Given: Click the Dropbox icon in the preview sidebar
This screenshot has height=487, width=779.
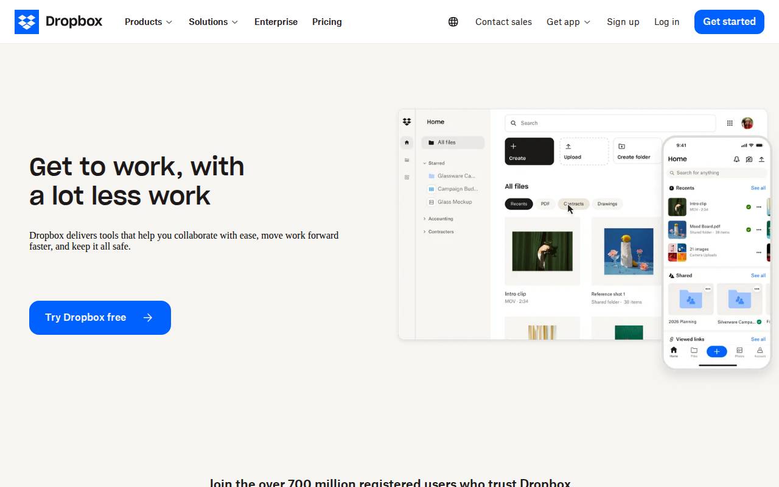Looking at the screenshot, I should pos(407,122).
